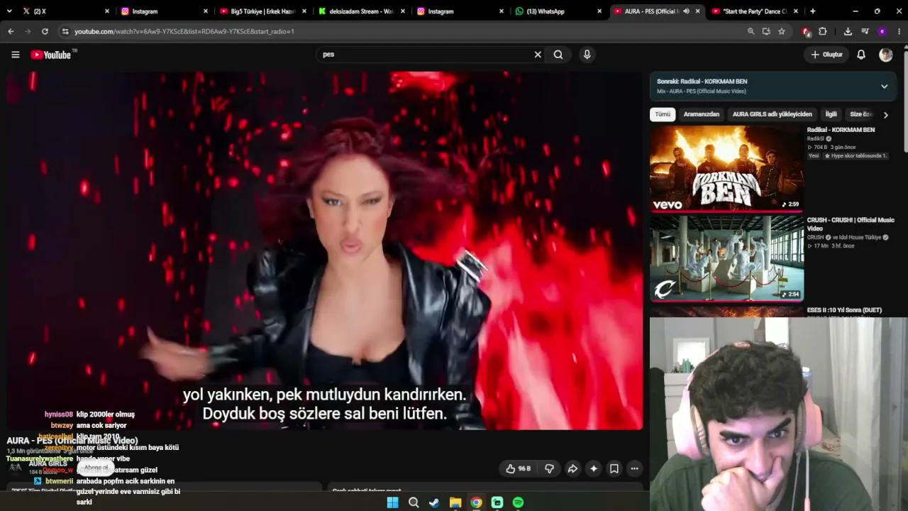Open the Windows Start menu
The height and width of the screenshot is (511, 908).
392,502
